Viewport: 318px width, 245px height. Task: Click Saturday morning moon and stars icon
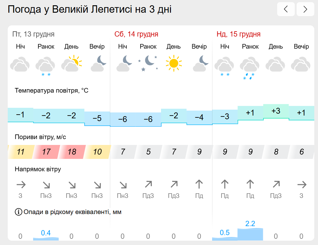click(148, 63)
